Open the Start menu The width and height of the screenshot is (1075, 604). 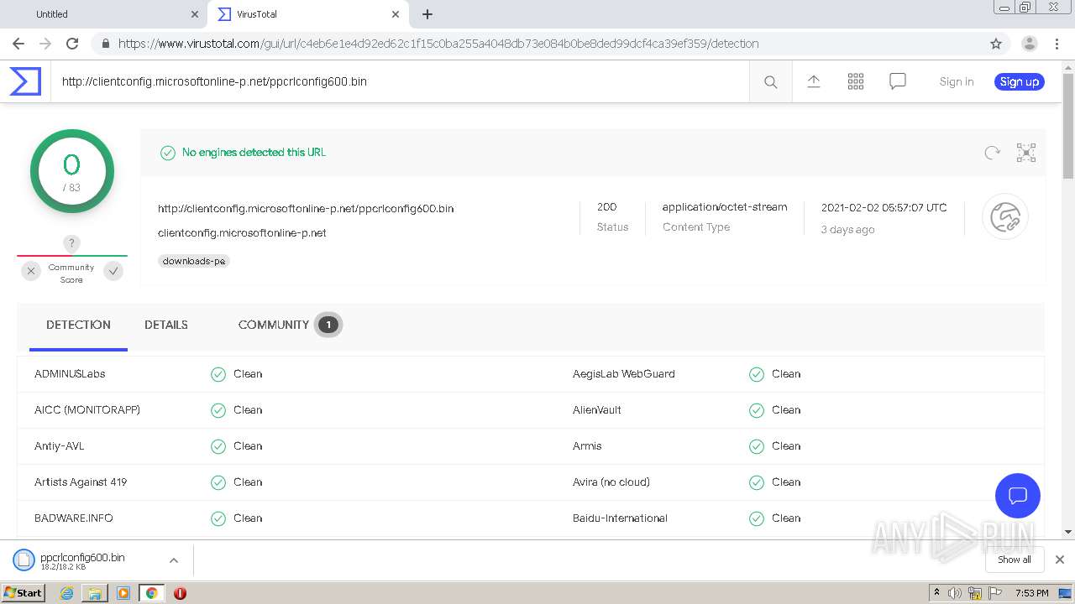24,593
